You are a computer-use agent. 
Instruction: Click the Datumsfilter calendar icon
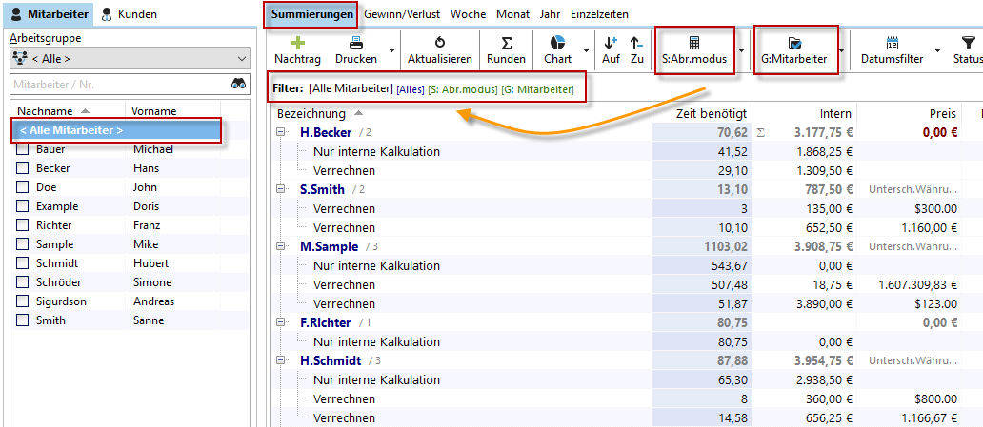(x=892, y=43)
